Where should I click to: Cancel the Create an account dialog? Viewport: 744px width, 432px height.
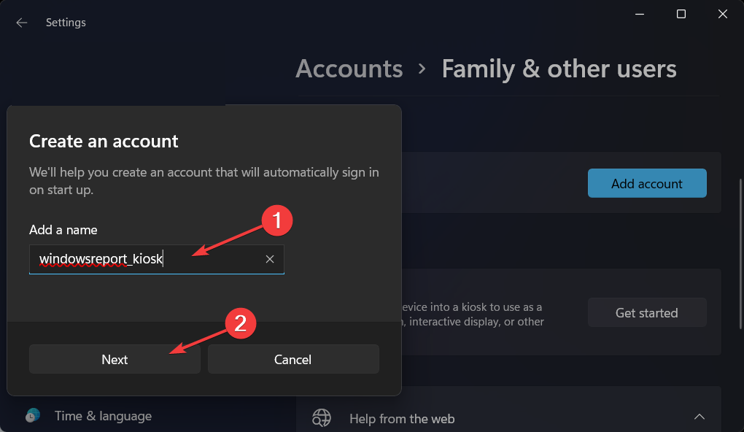pyautogui.click(x=293, y=360)
